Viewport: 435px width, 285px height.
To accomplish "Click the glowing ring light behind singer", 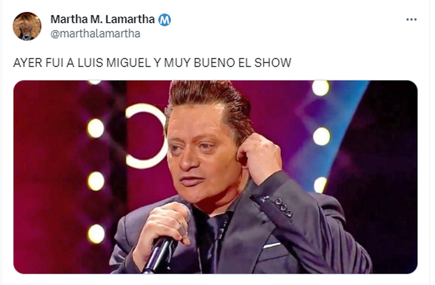I will pyautogui.click(x=146, y=136).
